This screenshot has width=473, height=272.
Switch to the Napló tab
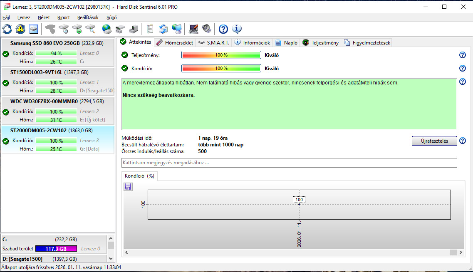[287, 43]
